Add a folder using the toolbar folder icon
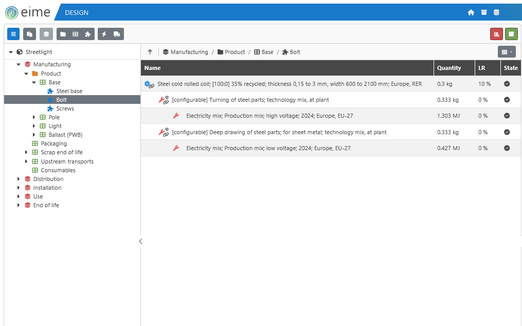 point(63,34)
